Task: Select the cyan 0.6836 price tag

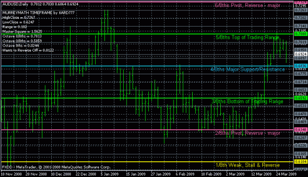Action: click(x=301, y=66)
